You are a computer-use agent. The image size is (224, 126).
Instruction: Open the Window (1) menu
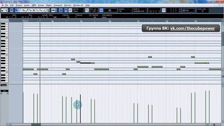point(78,5)
